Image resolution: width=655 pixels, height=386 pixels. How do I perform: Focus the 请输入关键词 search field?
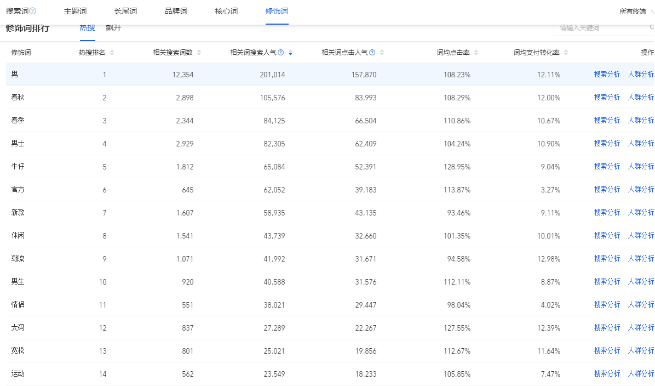tap(604, 28)
